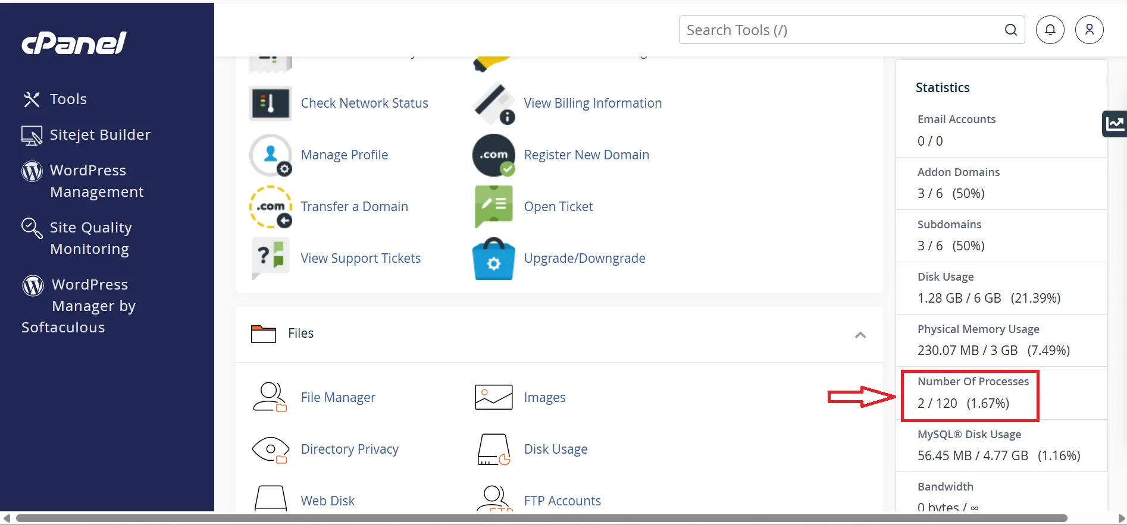The image size is (1127, 525).
Task: Click the Search Tools input field
Action: point(839,30)
